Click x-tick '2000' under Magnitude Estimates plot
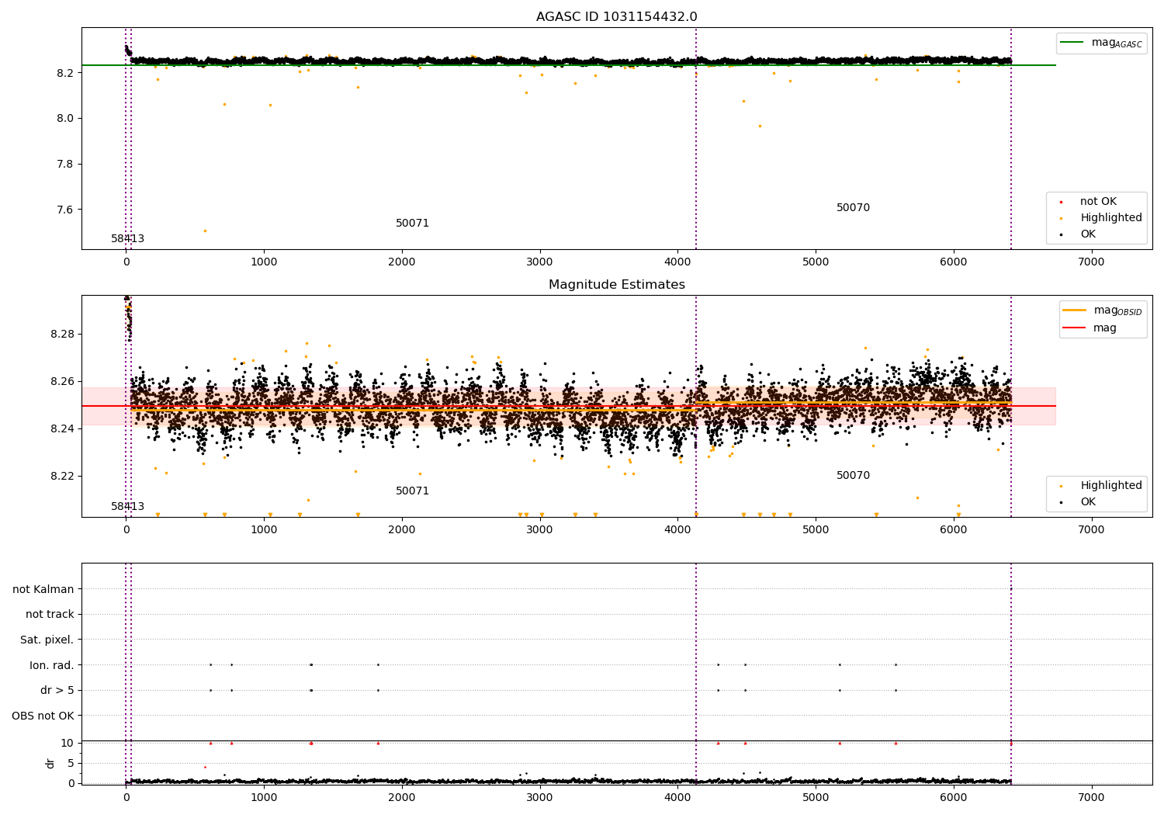The width and height of the screenshot is (1164, 815). tap(402, 530)
